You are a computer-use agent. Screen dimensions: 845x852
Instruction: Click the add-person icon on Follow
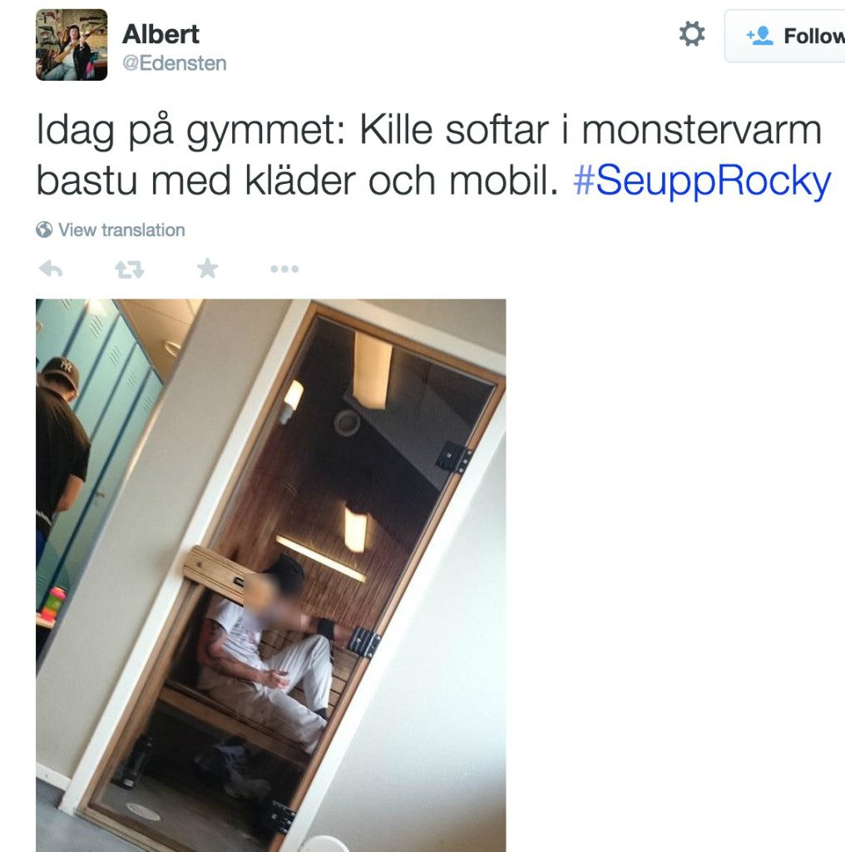tap(759, 36)
